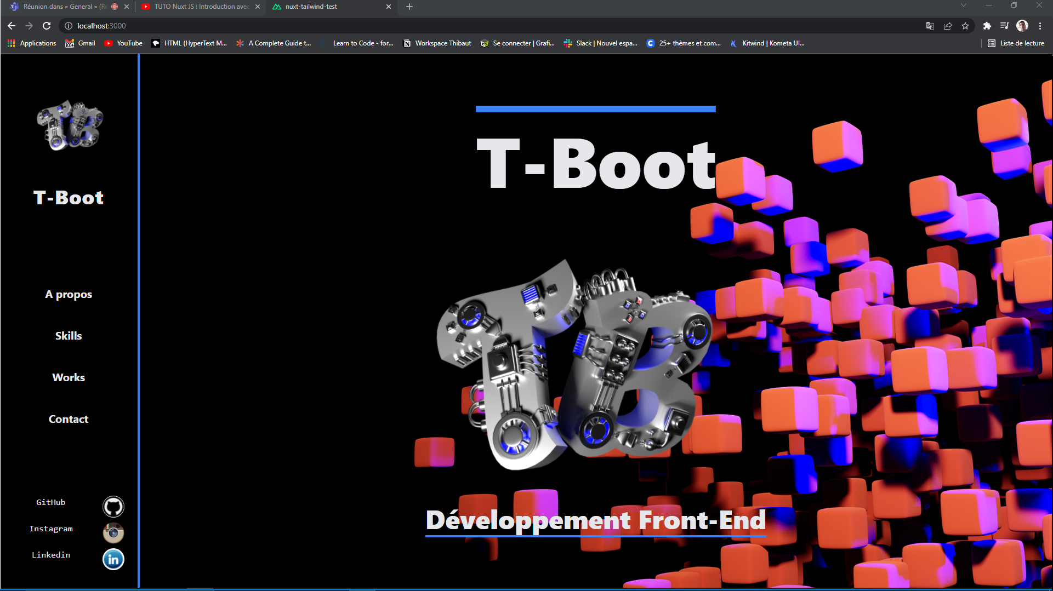Go back with the browser back arrow

(x=12, y=26)
